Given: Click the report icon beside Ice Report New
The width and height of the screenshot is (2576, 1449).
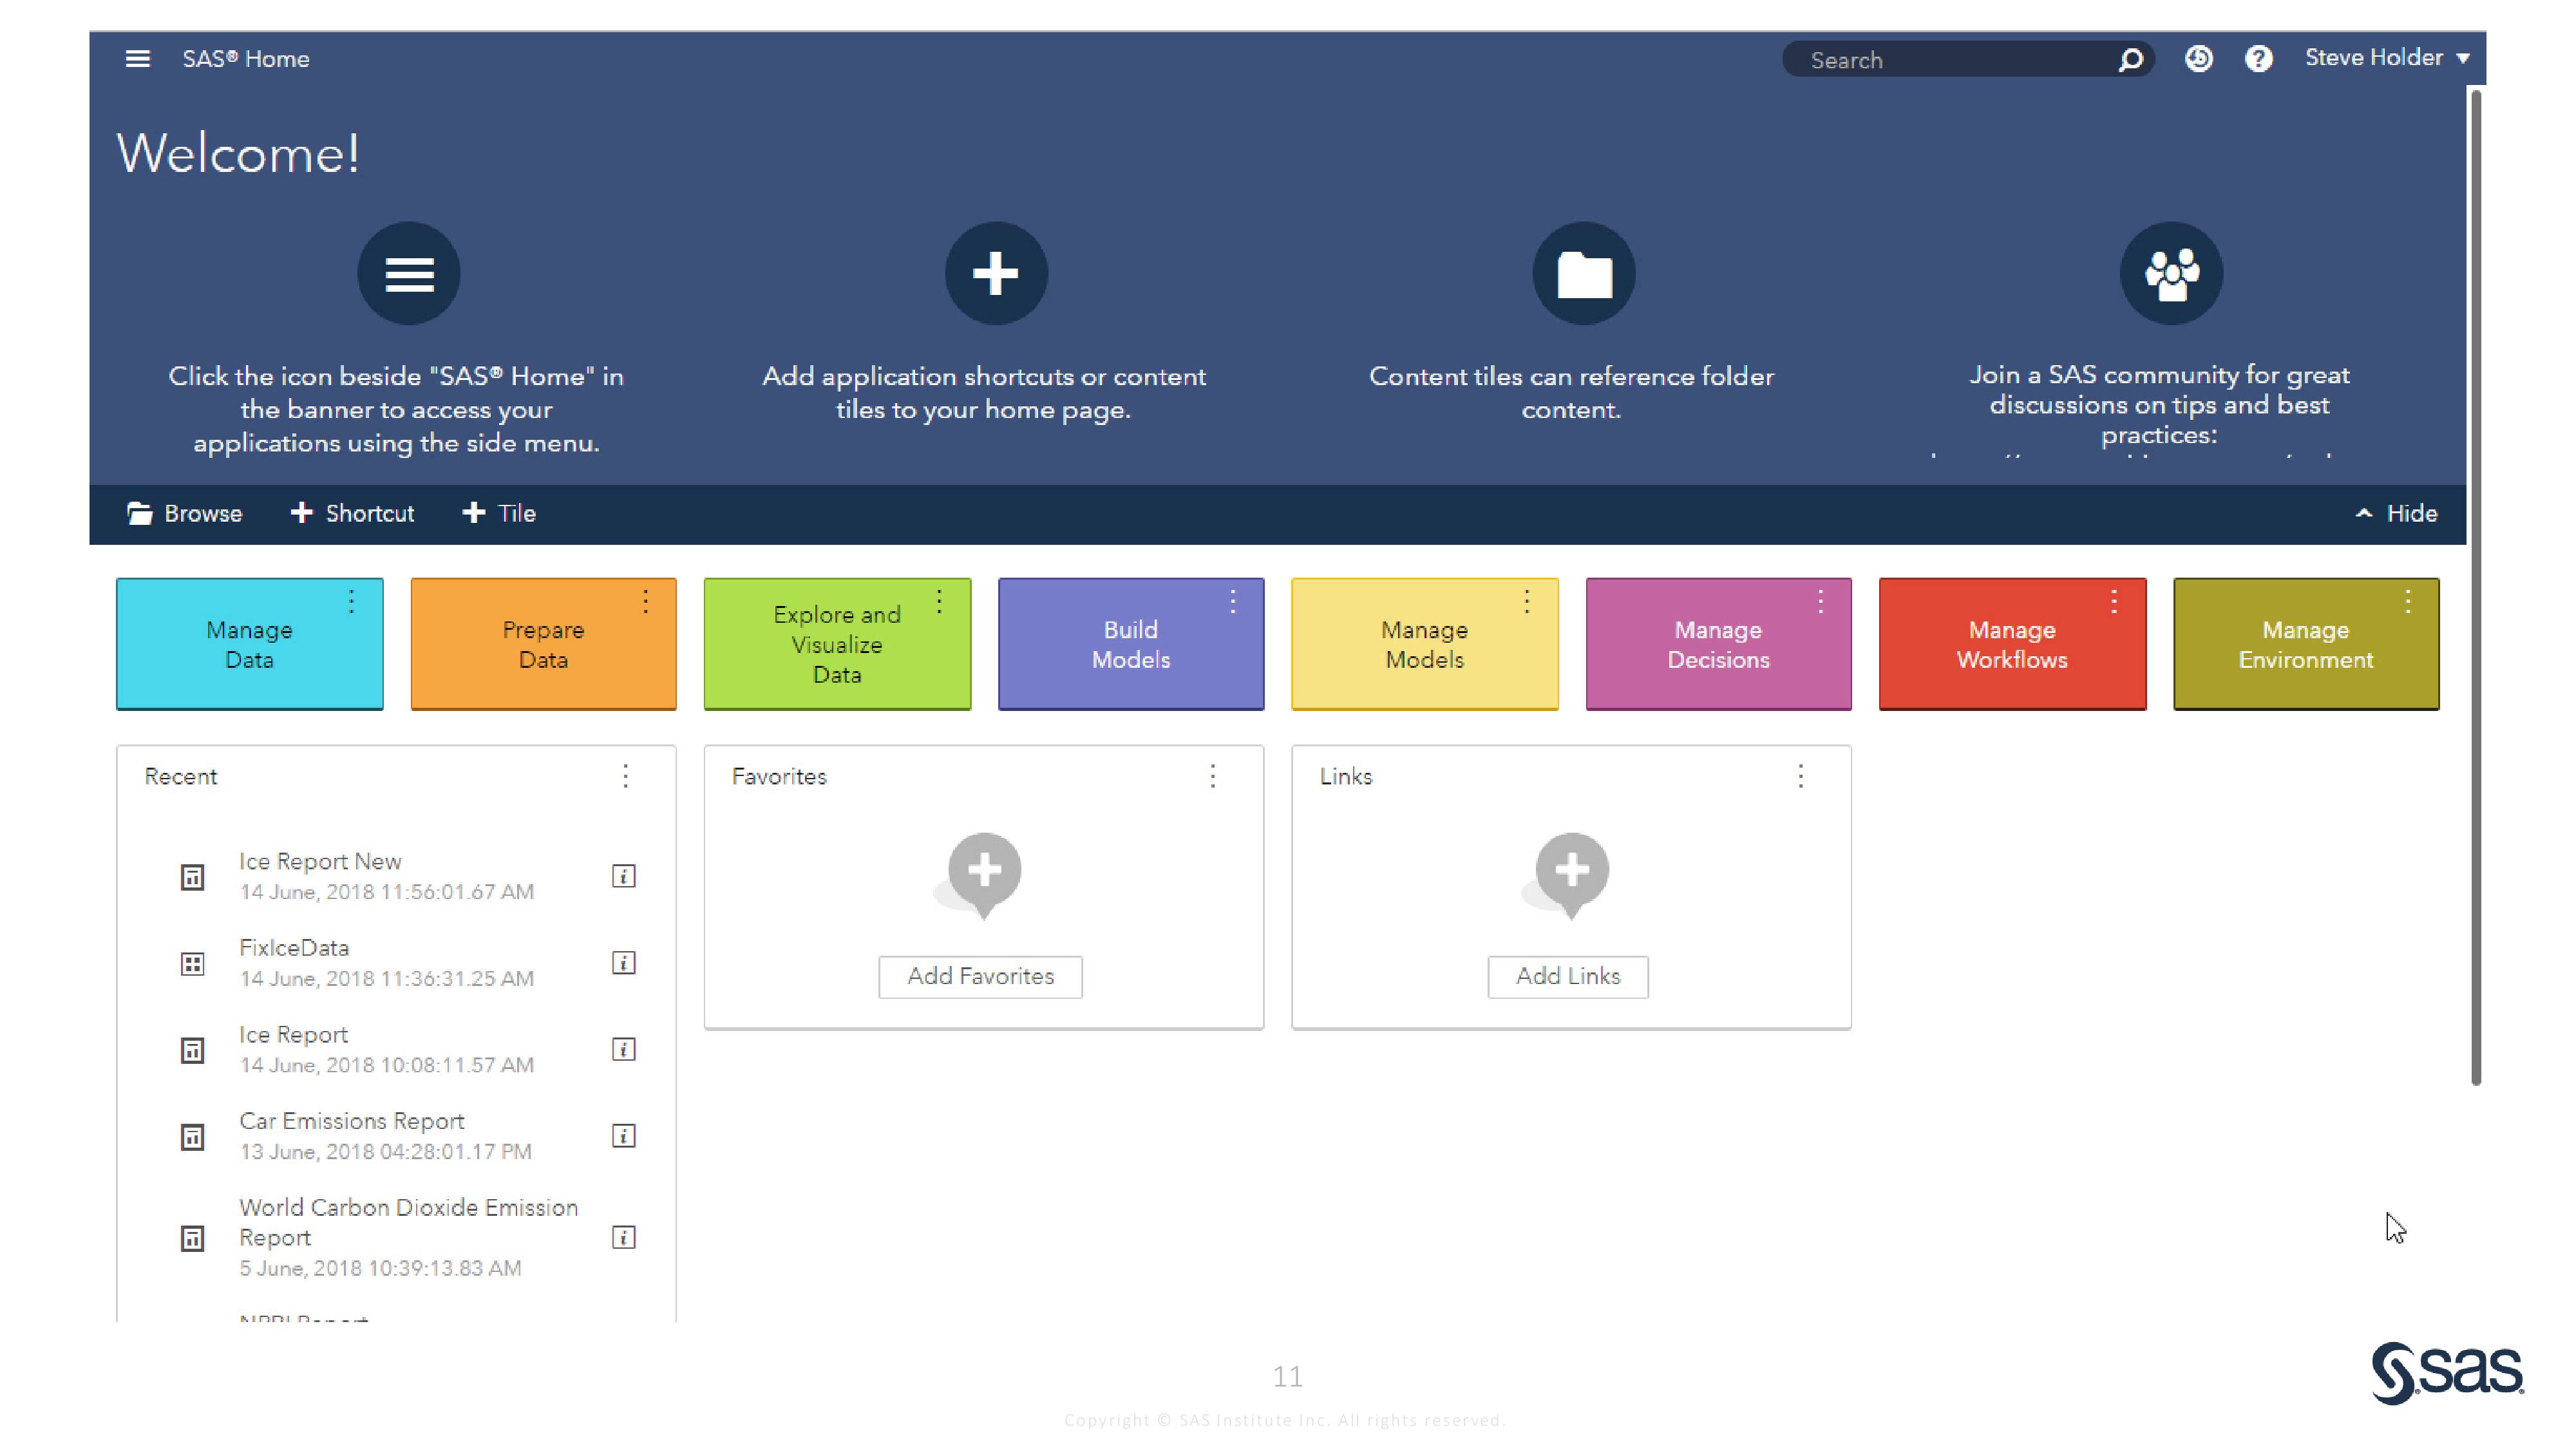Looking at the screenshot, I should [192, 877].
